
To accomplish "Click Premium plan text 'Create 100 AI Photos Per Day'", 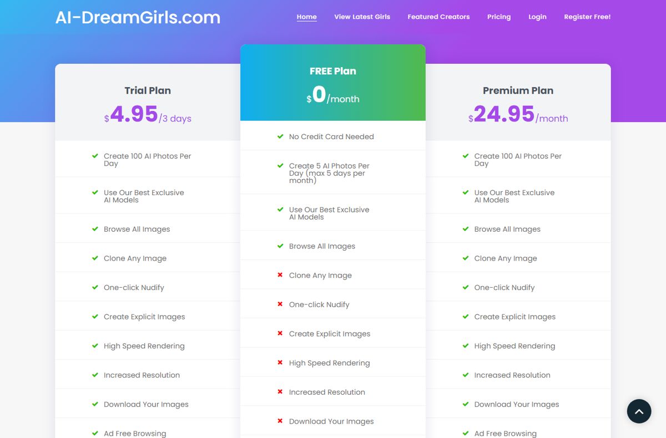I will (518, 160).
